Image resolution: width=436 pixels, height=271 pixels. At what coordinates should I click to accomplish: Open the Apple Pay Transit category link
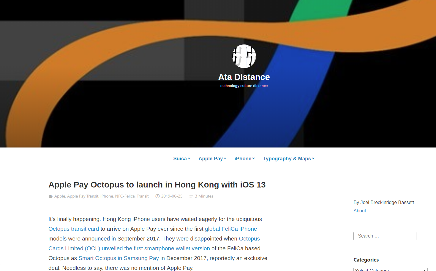[83, 196]
